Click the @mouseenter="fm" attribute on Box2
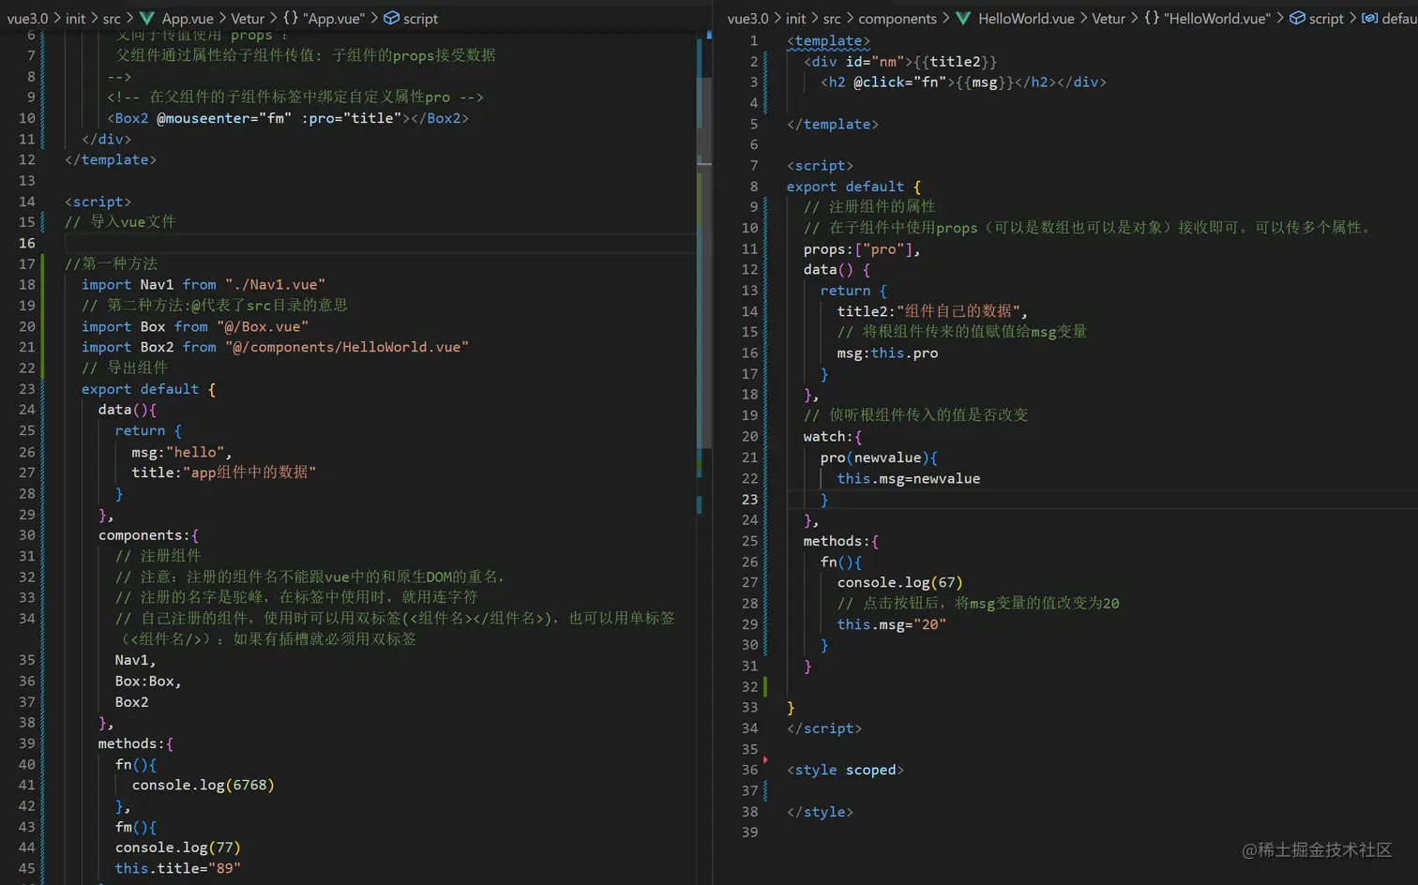1418x885 pixels. (224, 118)
